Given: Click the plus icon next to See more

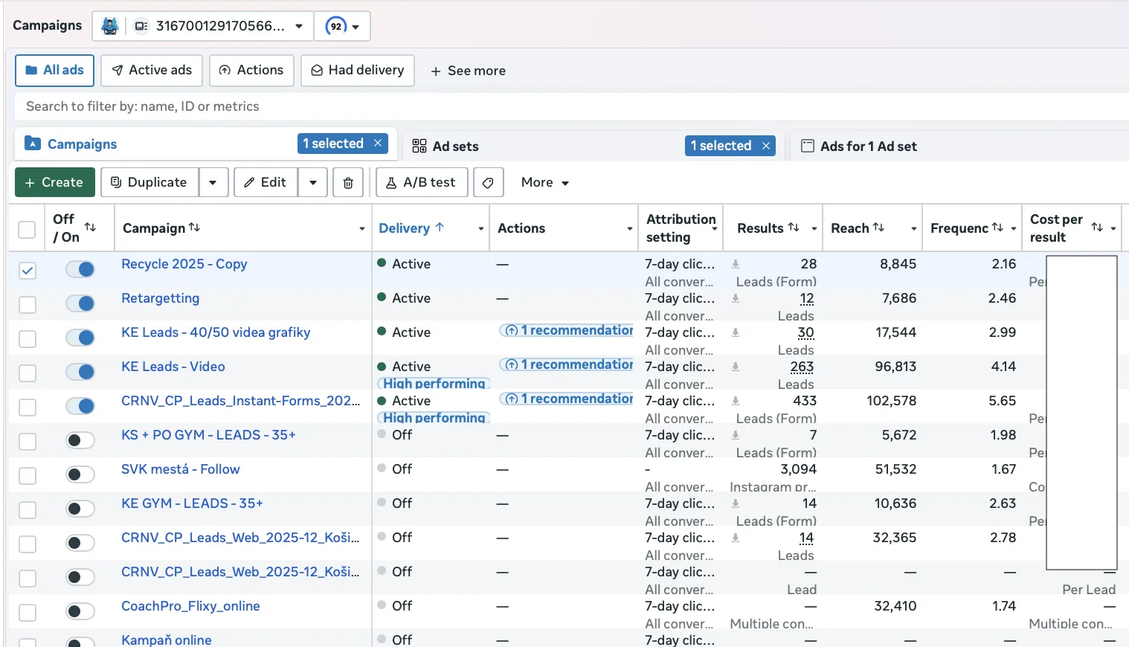Looking at the screenshot, I should (436, 71).
